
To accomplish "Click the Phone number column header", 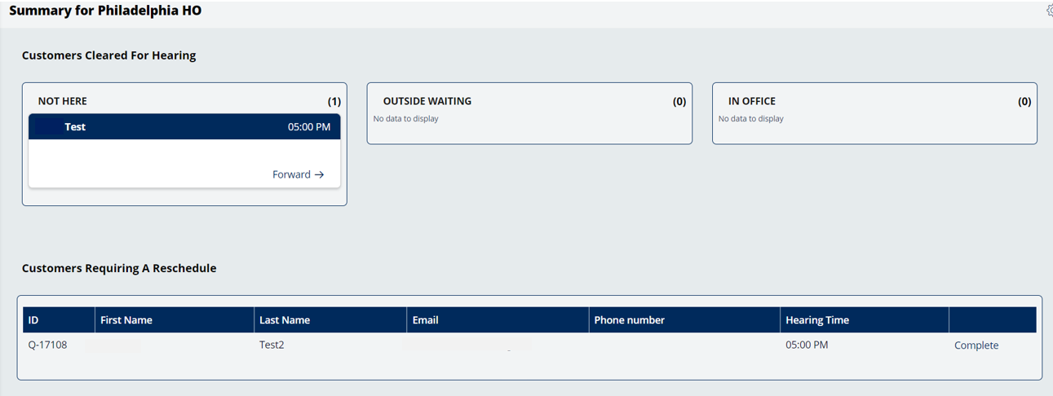I will (x=629, y=320).
